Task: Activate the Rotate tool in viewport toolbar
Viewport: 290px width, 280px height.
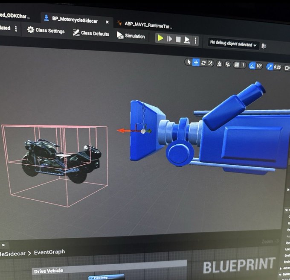Action: pyautogui.click(x=203, y=63)
